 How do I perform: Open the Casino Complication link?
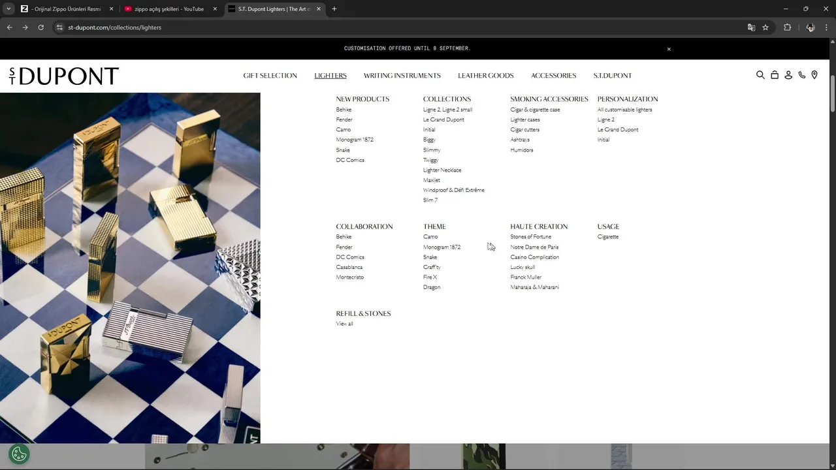tap(535, 257)
